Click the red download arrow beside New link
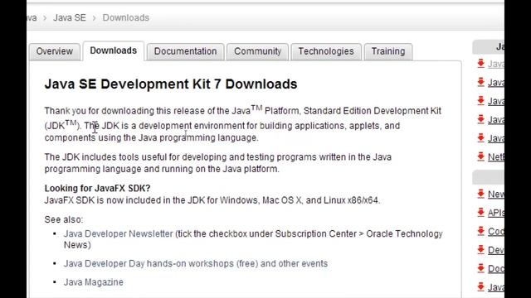 (x=481, y=194)
